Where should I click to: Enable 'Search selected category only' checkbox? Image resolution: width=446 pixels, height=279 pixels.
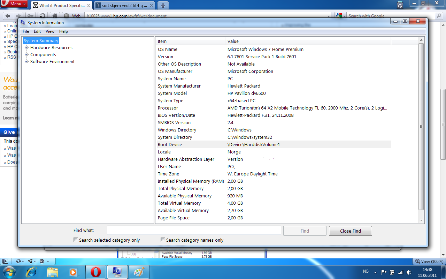[x=76, y=240]
